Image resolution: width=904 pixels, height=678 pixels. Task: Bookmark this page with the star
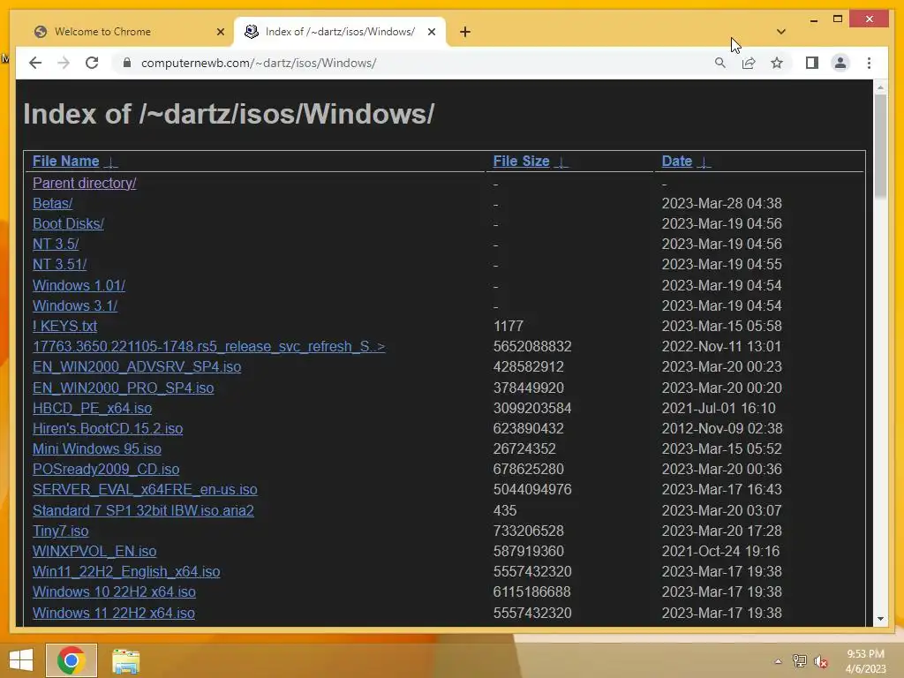click(x=777, y=63)
